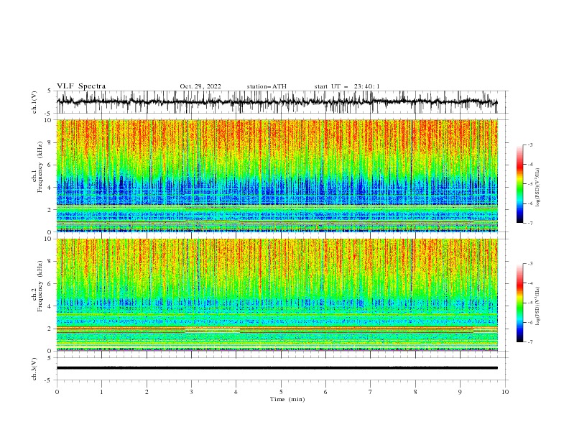Screen dimensions: 569x440
Task: Click the "7" tick on the time axis
Action: coord(371,392)
